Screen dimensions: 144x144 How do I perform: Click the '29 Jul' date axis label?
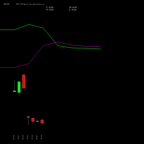point(37,137)
